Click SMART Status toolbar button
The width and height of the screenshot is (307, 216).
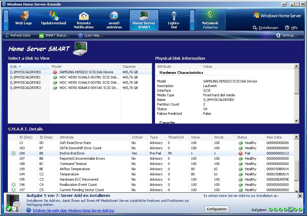[54, 35]
